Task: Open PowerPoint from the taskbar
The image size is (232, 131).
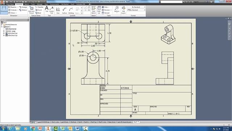Action: coord(40,128)
